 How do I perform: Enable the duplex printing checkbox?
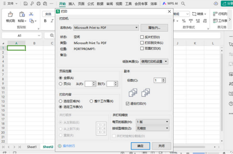tap(142, 49)
